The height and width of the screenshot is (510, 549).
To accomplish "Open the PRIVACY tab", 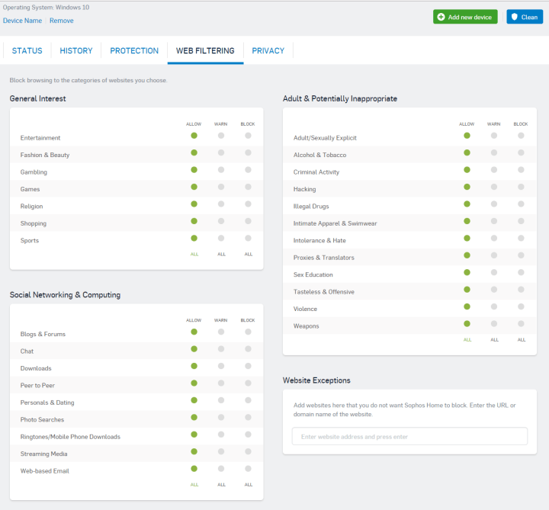I will coord(268,51).
